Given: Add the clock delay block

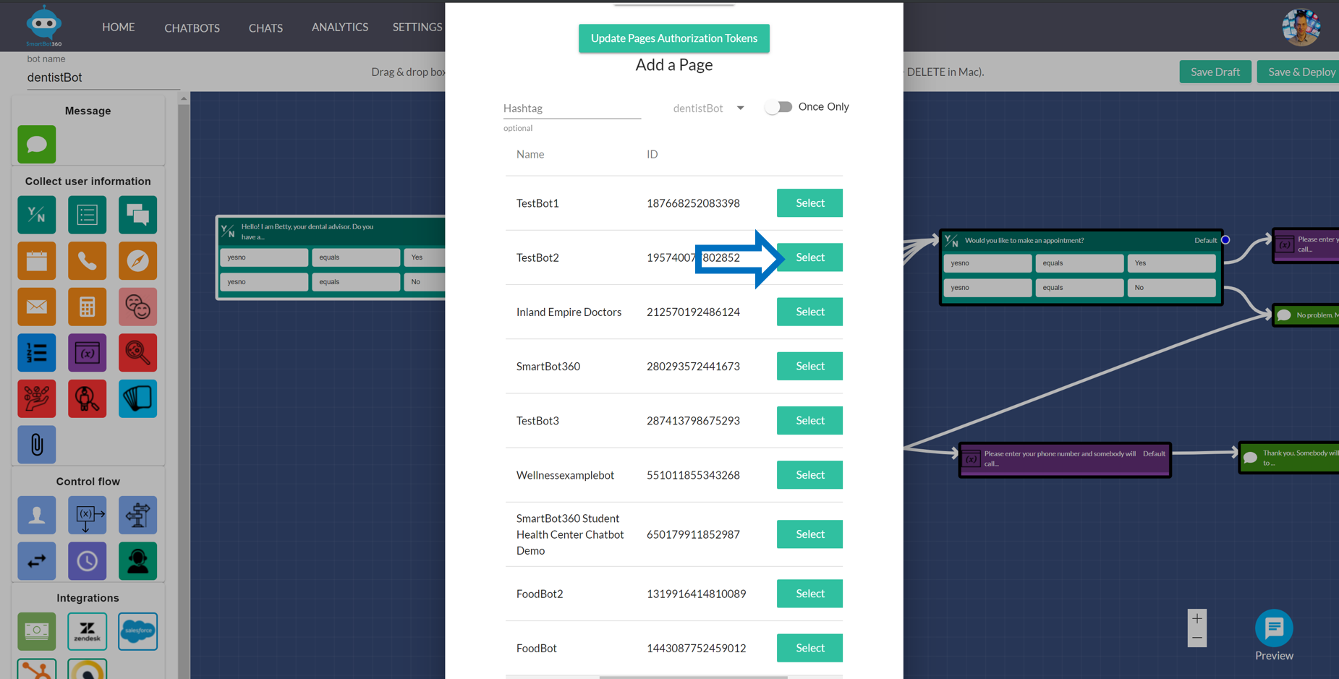Looking at the screenshot, I should (88, 561).
